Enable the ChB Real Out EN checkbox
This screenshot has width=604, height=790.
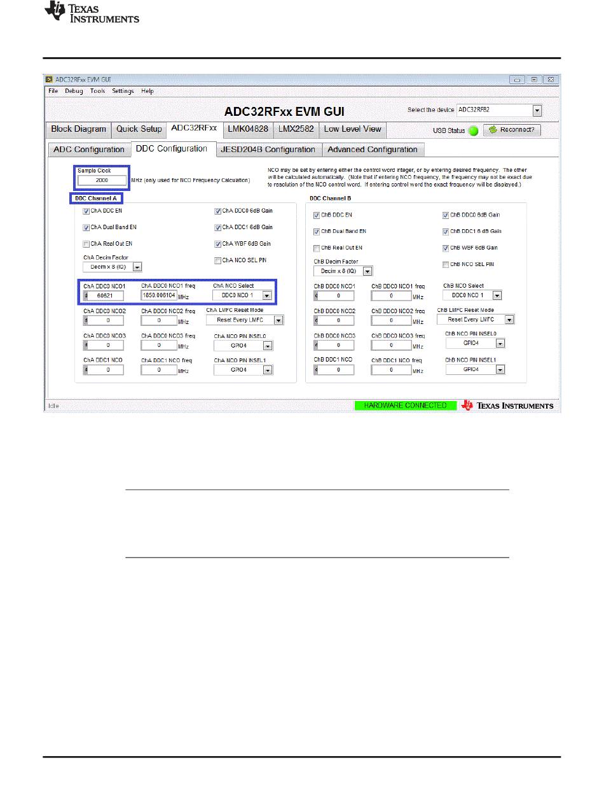(317, 248)
